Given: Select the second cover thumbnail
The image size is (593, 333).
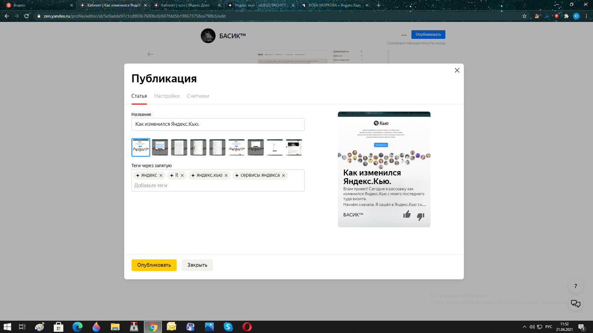Looking at the screenshot, I should [160, 147].
